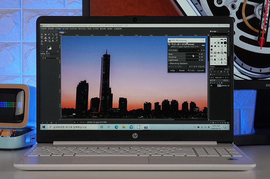The width and height of the screenshot is (270, 179).
Task: Open the Document History tab icon in right dock
Action: (217, 31)
